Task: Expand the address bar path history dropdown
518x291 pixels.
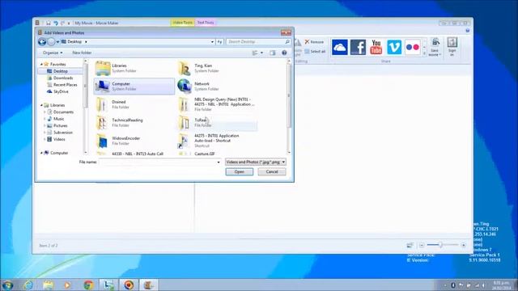Action: (212, 42)
